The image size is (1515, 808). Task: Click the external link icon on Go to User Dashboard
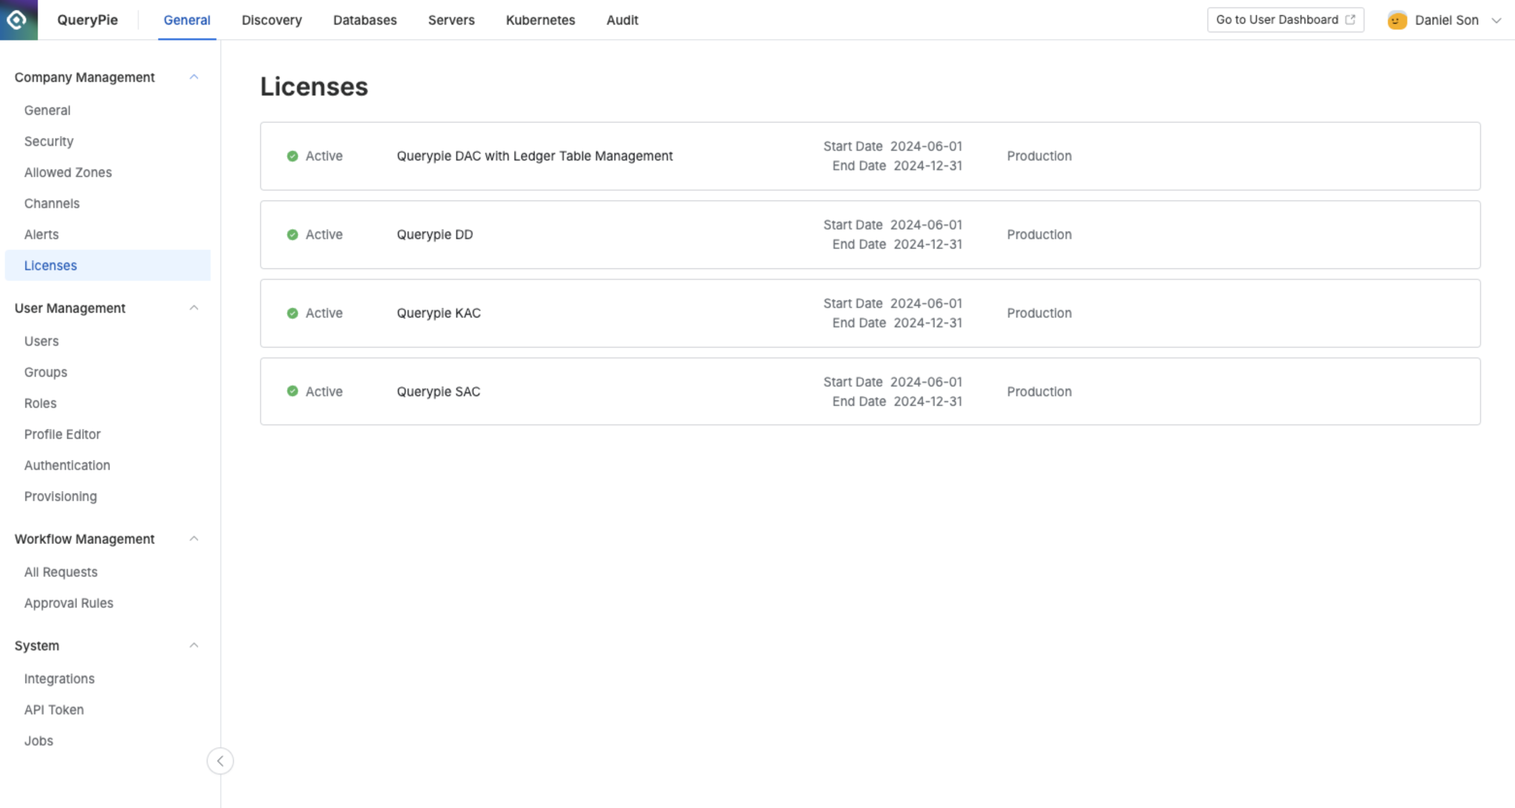(x=1350, y=20)
